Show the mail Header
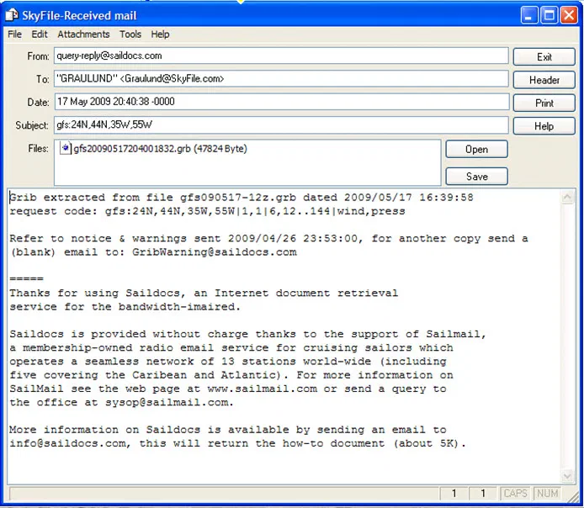 click(544, 80)
